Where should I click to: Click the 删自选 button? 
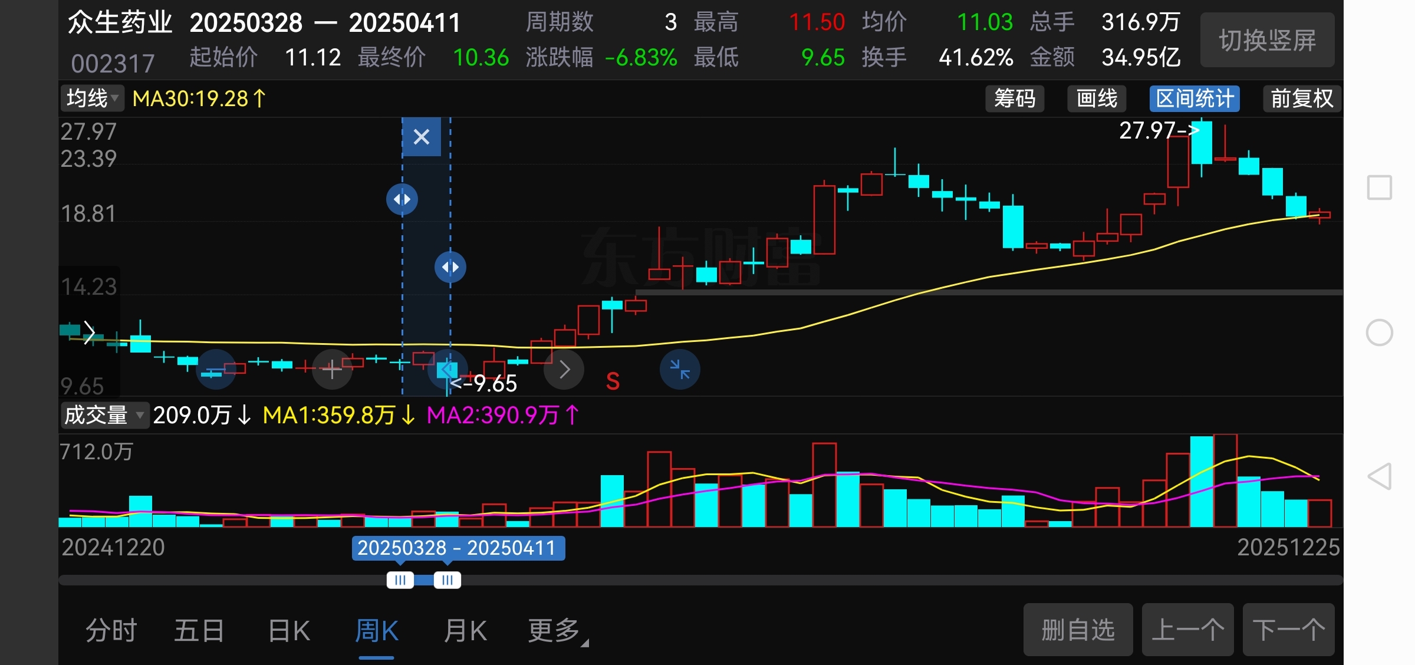point(1078,630)
